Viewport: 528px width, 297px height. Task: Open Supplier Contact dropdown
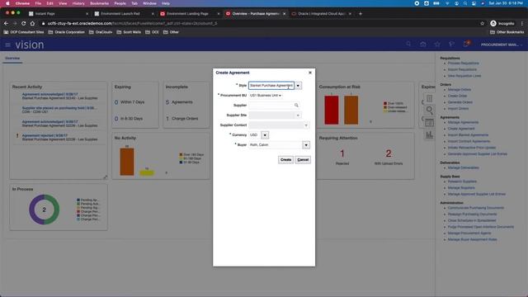coord(306,125)
